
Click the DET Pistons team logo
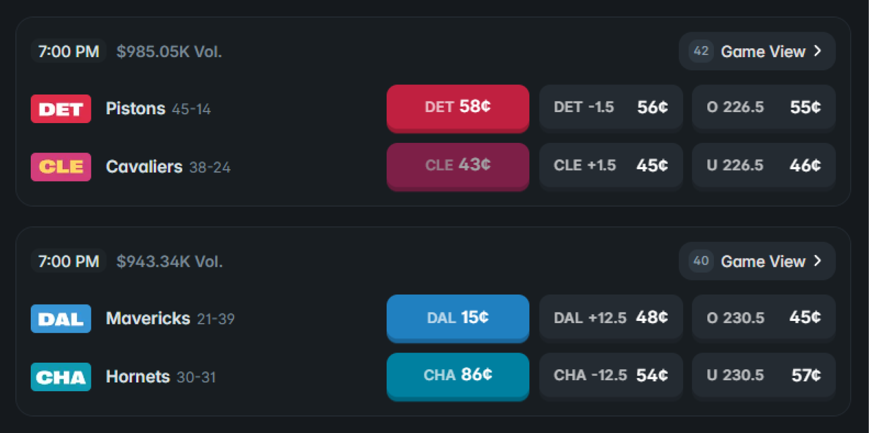click(x=61, y=109)
